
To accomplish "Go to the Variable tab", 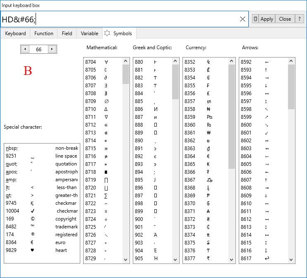I will [x=89, y=34].
